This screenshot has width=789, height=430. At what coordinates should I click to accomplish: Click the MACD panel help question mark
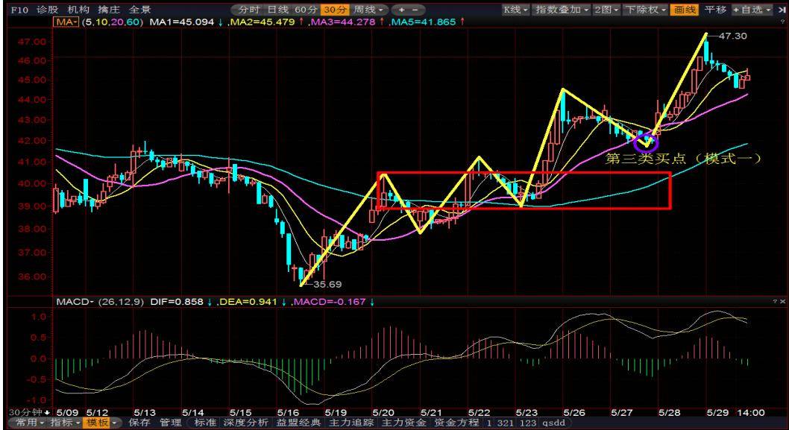775,301
